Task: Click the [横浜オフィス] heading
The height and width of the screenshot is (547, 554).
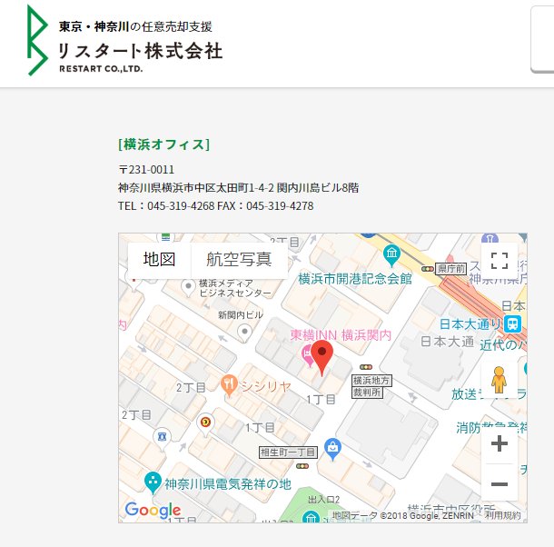Action: point(164,144)
